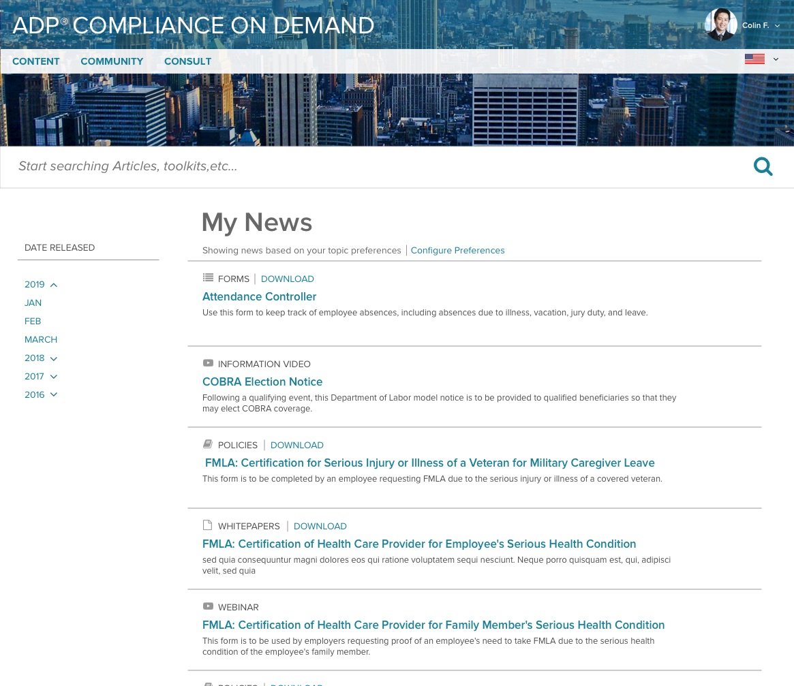The image size is (794, 686).
Task: Click the DATE RELEASED filter heading
Action: click(59, 247)
